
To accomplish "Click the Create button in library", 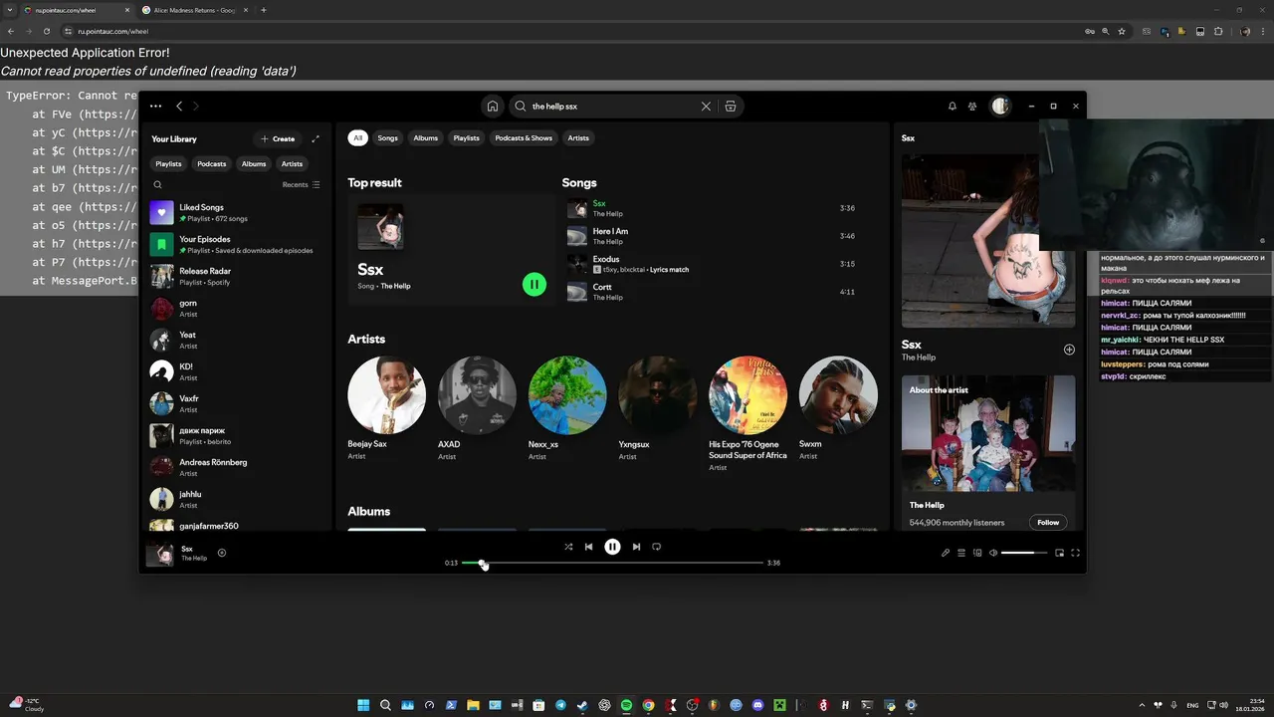I will pos(278,139).
